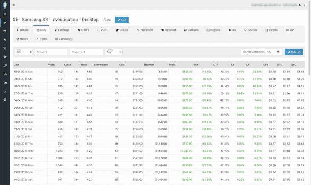Sort by the CTR column header
The height and width of the screenshot is (185, 311).
pos(216,65)
